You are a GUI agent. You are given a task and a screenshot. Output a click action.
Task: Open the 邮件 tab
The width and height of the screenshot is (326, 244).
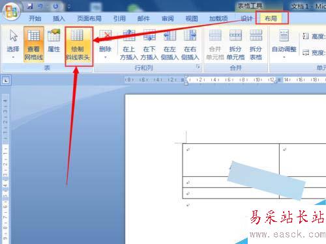coord(143,18)
